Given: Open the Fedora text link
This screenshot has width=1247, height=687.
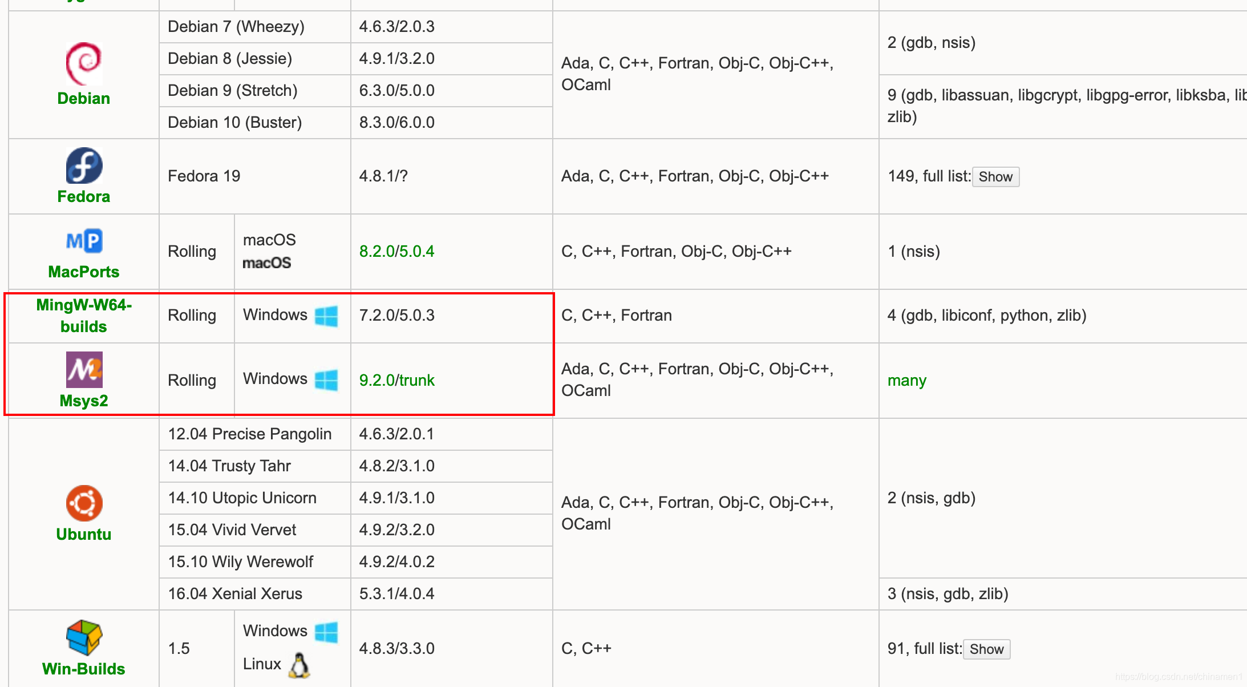Looking at the screenshot, I should [x=84, y=196].
